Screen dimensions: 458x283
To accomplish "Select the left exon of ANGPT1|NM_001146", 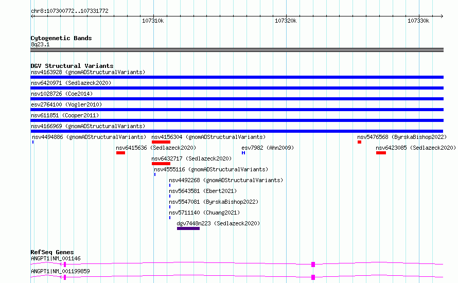I will click(65, 264).
